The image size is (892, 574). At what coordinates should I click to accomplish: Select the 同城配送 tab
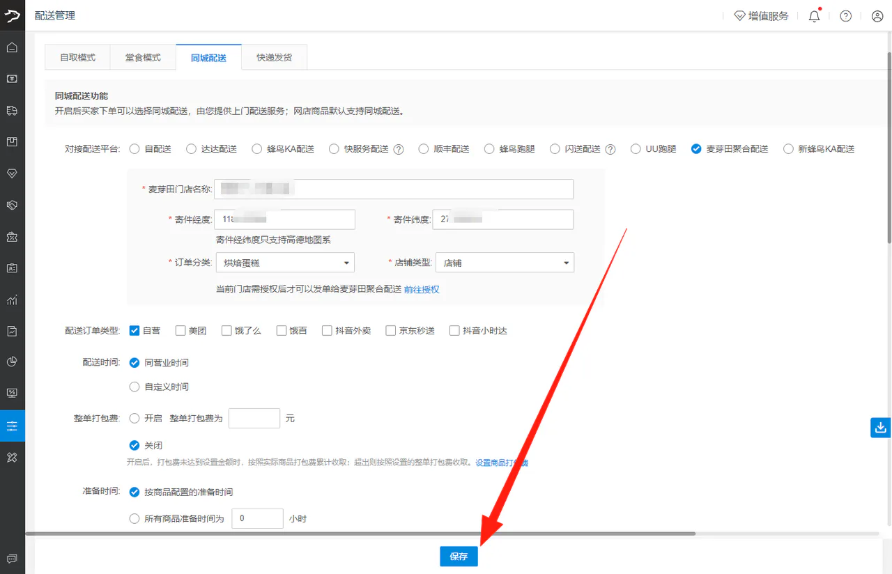point(208,57)
